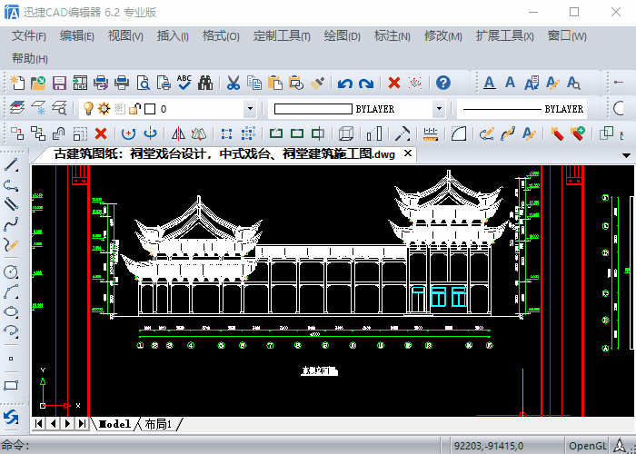Toggle the layer freeze sun icon
Image resolution: width=636 pixels, height=454 pixels.
tap(104, 109)
